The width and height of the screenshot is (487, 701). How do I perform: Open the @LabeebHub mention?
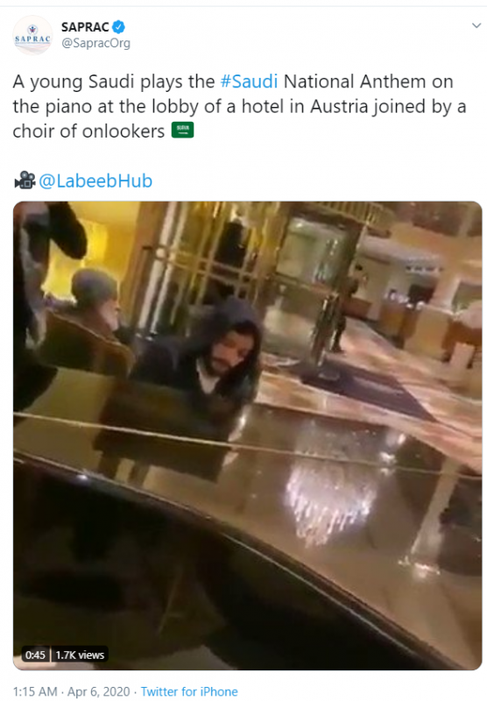pyautogui.click(x=95, y=181)
